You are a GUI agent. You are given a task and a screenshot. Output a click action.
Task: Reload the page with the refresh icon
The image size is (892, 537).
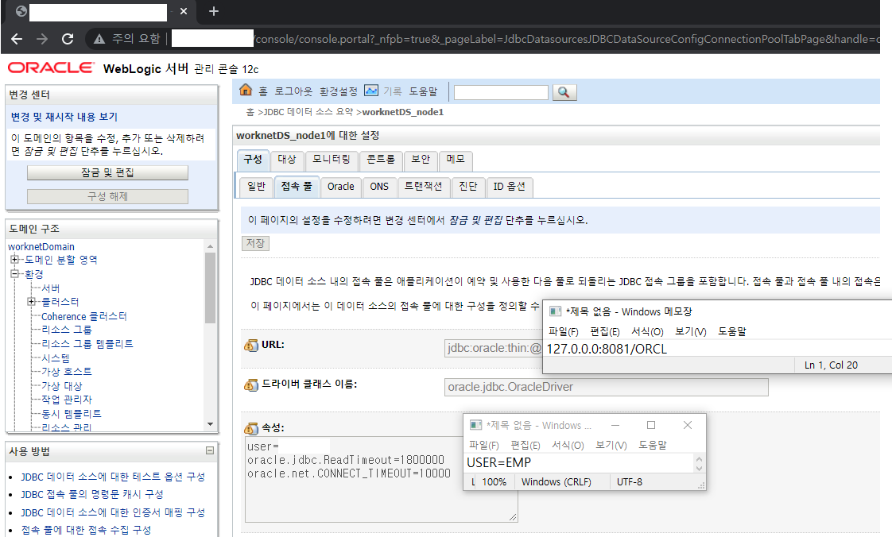(x=68, y=39)
